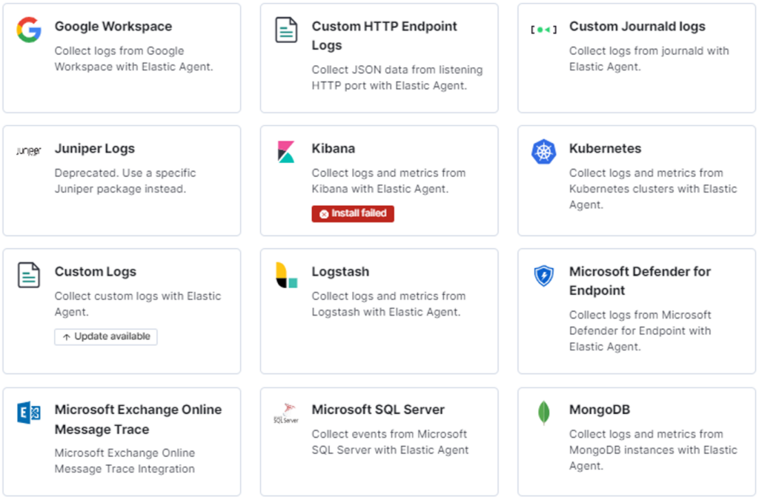Select text 'Collect logs from Google Workspace with Elastic Agent.'
Viewport: 759px width, 500px height.
tap(133, 59)
